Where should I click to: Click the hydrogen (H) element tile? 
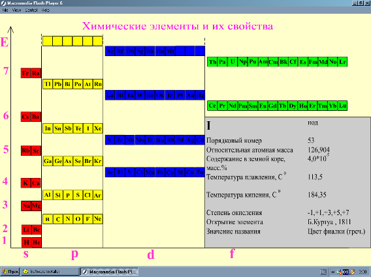(x=26, y=242)
